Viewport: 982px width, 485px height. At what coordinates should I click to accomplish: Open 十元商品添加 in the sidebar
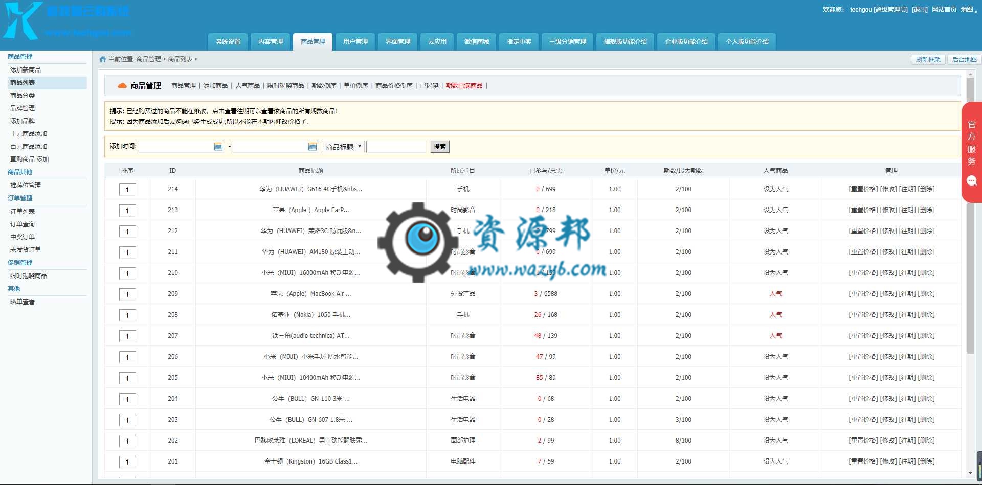[29, 134]
